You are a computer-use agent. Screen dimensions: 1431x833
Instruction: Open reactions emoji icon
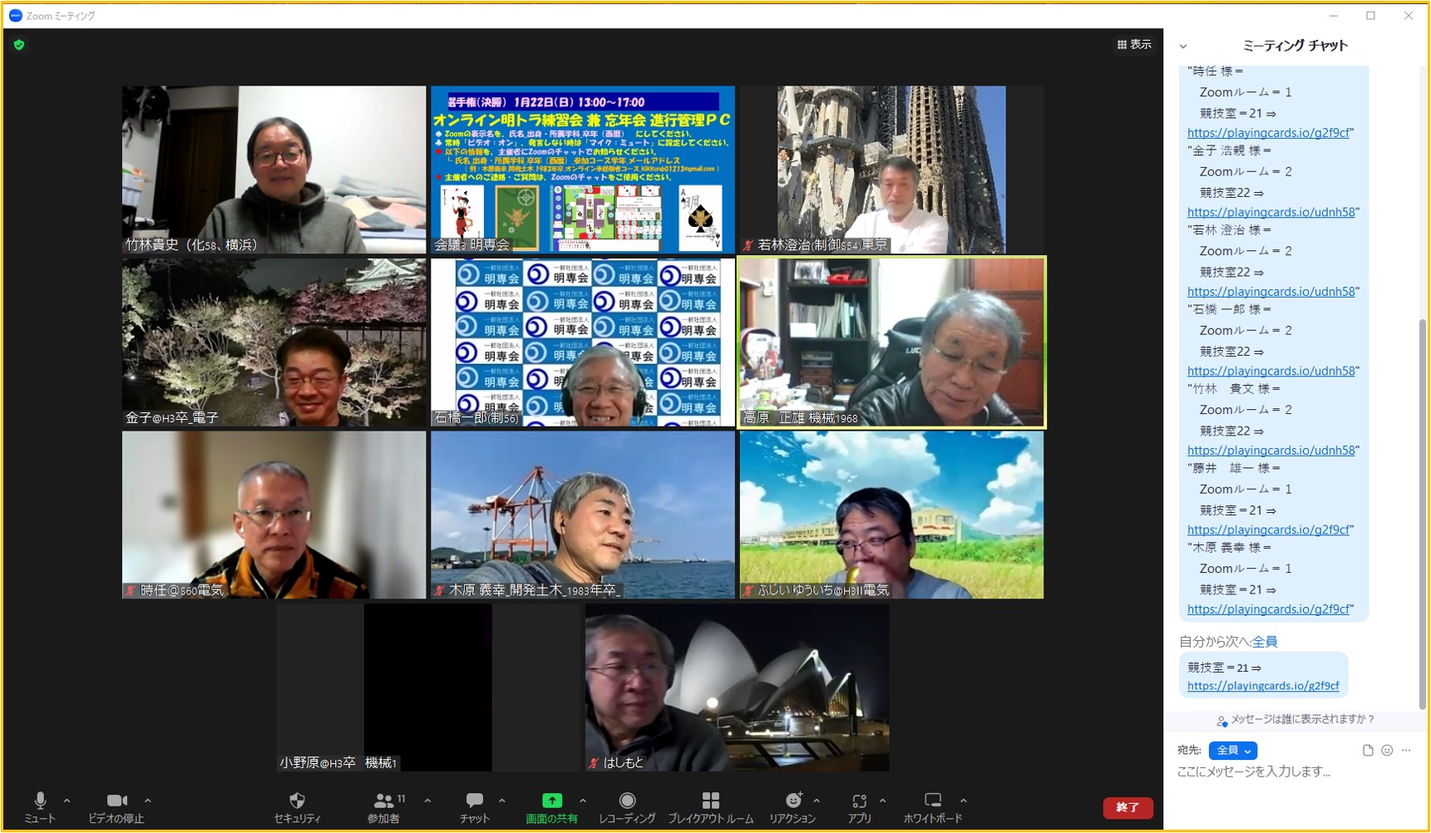pyautogui.click(x=792, y=806)
